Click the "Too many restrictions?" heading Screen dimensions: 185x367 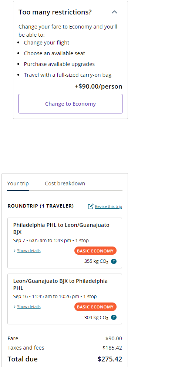click(55, 12)
